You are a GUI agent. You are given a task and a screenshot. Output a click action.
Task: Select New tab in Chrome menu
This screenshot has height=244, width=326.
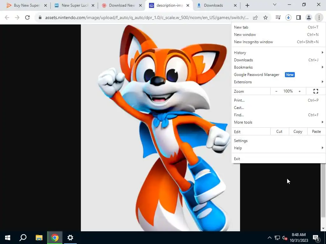(x=278, y=27)
